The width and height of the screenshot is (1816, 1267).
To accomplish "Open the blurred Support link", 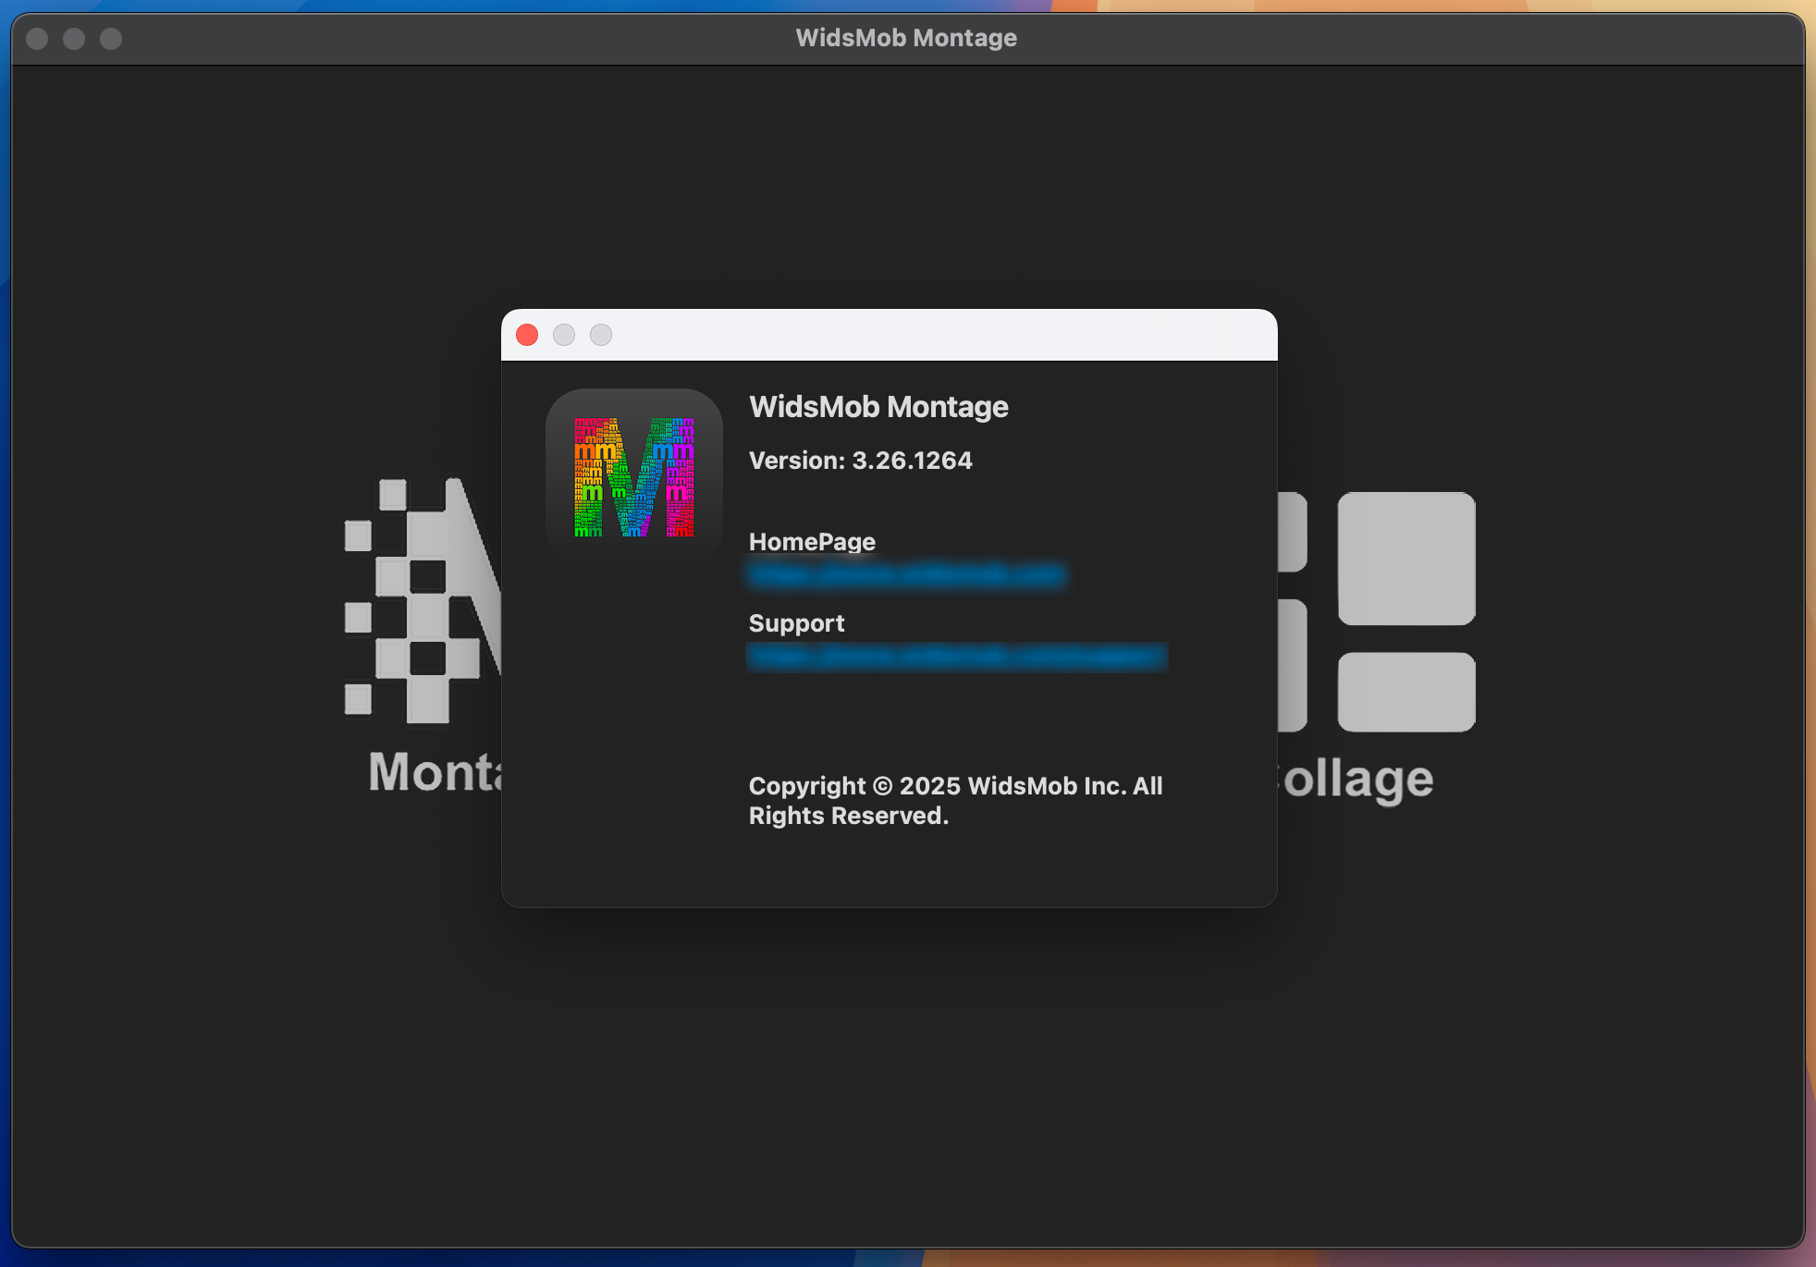I will 957,657.
